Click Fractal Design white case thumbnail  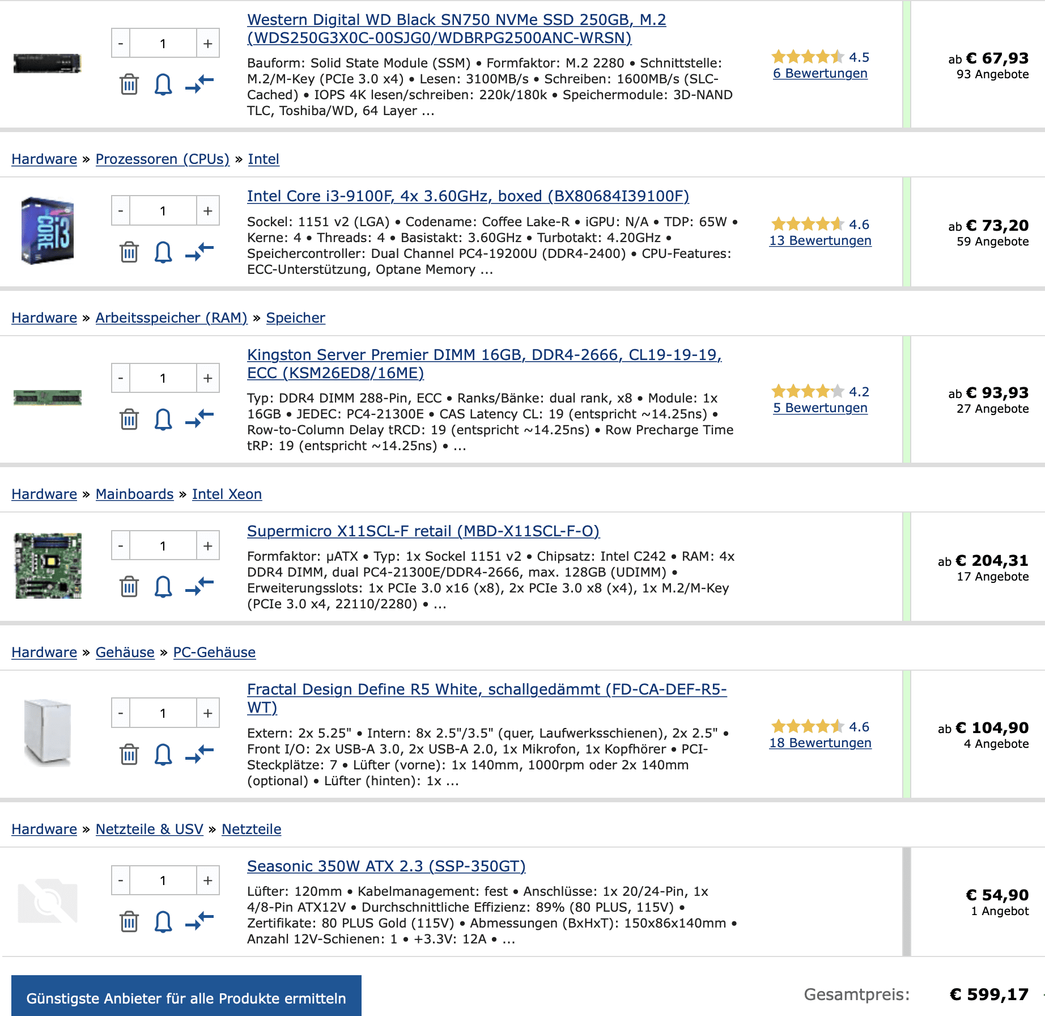pyautogui.click(x=48, y=733)
